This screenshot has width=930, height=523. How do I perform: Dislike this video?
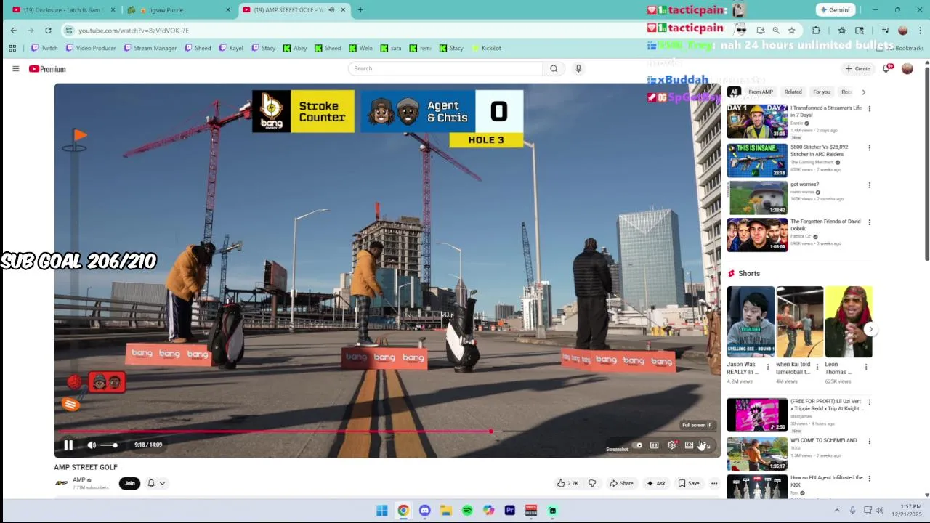(x=592, y=483)
